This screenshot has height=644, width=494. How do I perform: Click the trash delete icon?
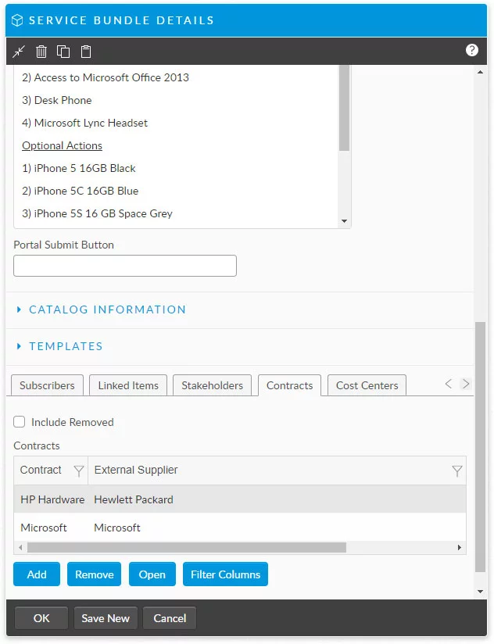click(x=41, y=52)
